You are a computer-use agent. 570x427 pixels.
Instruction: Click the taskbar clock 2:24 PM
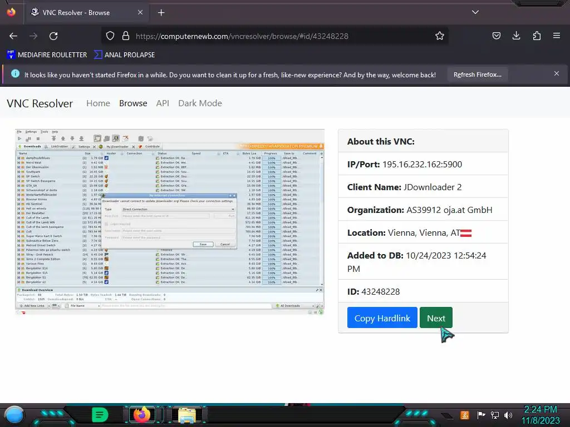tap(540, 410)
